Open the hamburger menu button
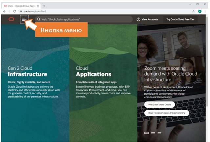 [x=24, y=19]
